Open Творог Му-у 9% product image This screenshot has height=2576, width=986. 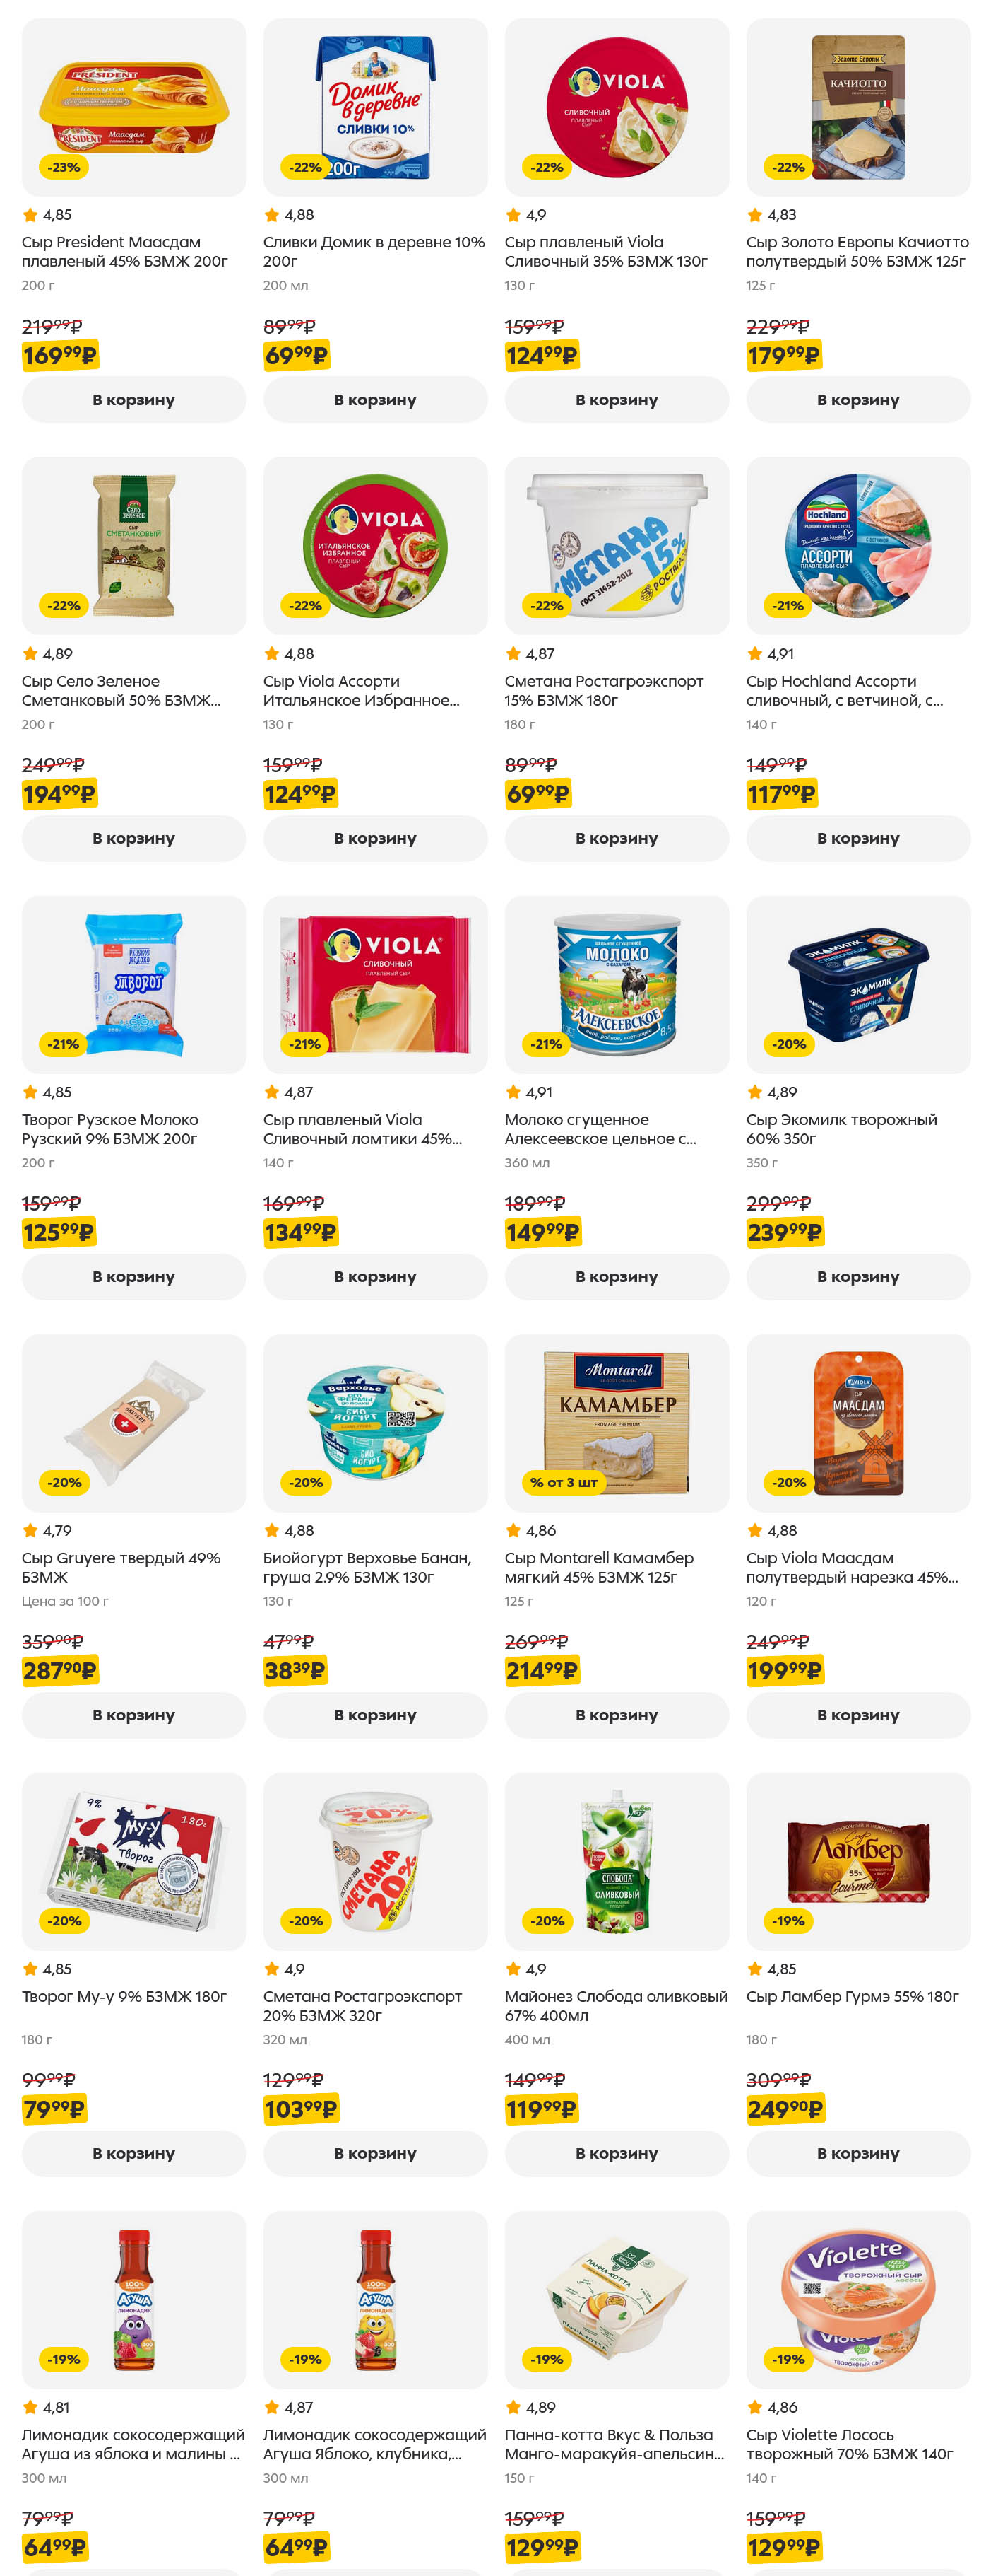point(133,1860)
